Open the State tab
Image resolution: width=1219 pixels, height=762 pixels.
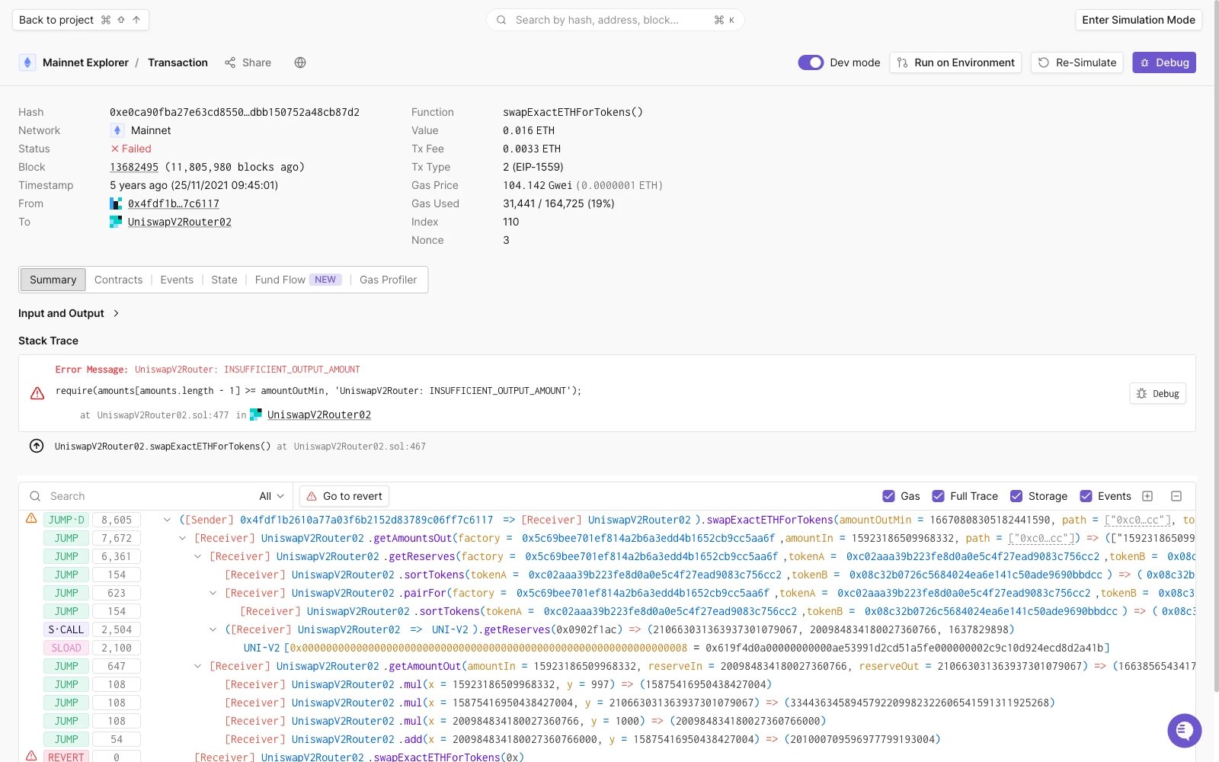tap(224, 280)
